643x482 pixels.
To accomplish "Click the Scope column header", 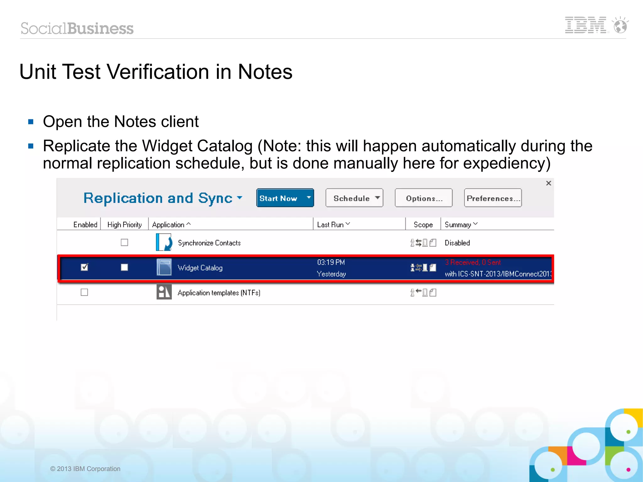I will tap(423, 225).
